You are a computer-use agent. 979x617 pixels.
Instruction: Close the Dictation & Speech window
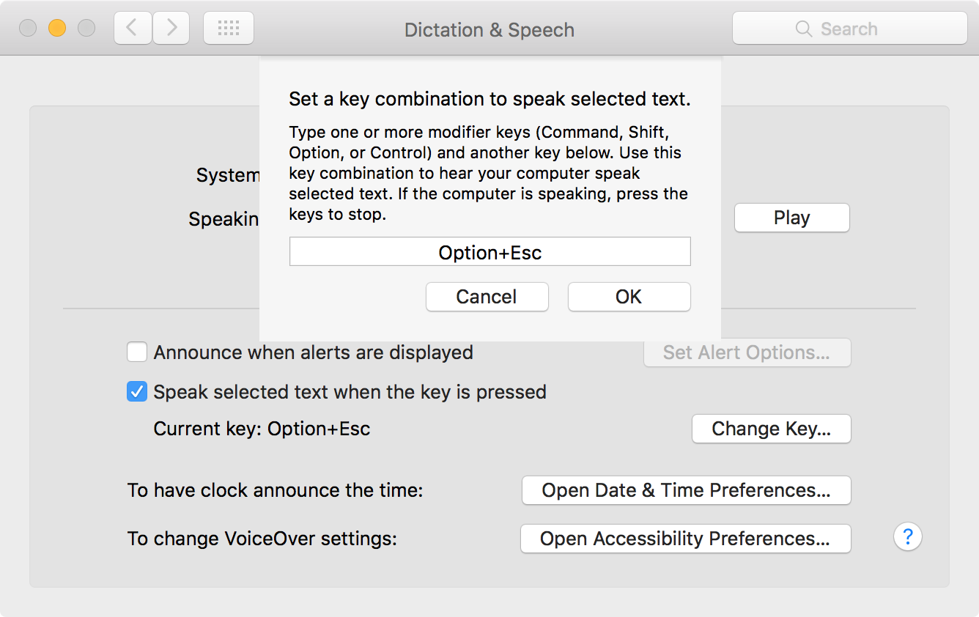pyautogui.click(x=27, y=27)
